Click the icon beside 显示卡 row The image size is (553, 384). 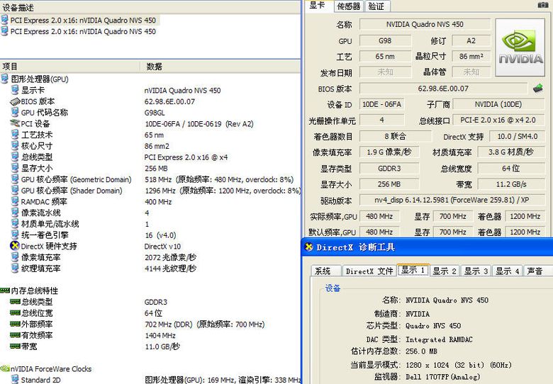15,90
